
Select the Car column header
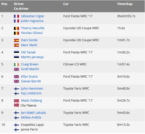(66, 4)
